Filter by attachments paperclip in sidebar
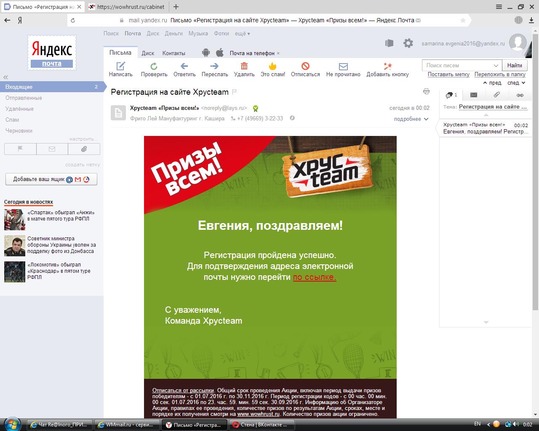This screenshot has height=431, width=539. pos(84,149)
